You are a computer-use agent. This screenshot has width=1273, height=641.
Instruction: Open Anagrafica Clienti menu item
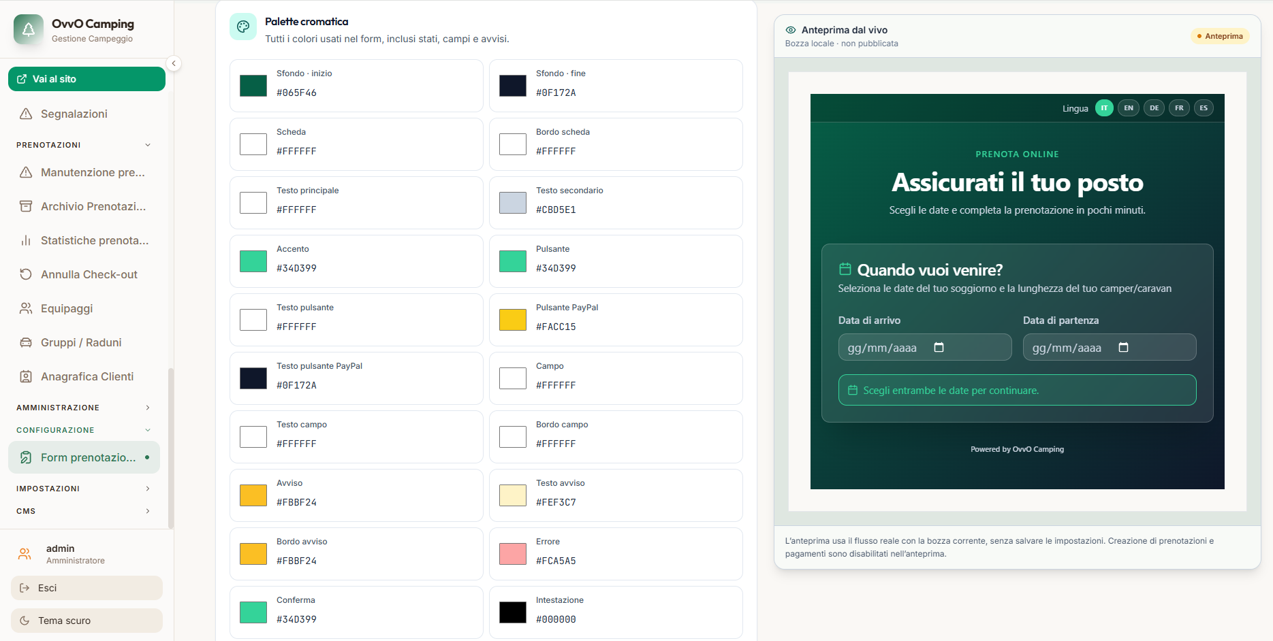coord(84,376)
